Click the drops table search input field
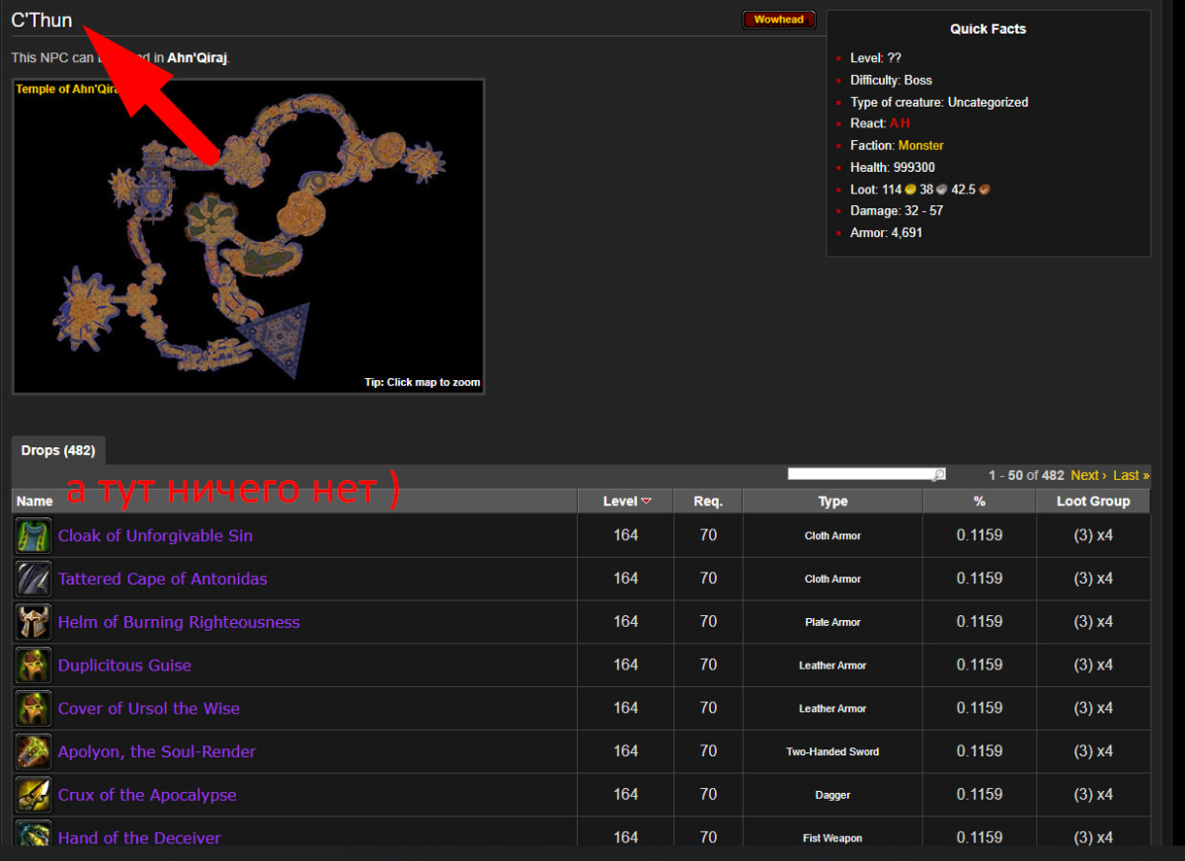This screenshot has height=861, width=1185. pyautogui.click(x=859, y=475)
